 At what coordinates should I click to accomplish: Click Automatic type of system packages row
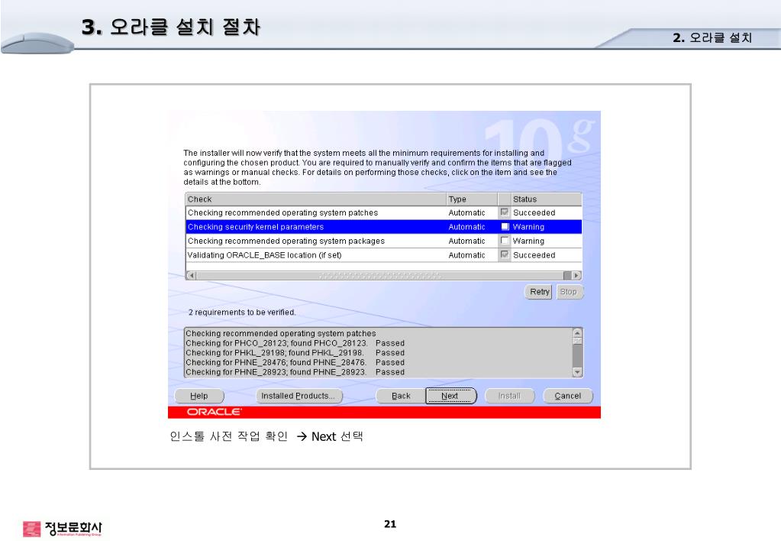tap(466, 241)
